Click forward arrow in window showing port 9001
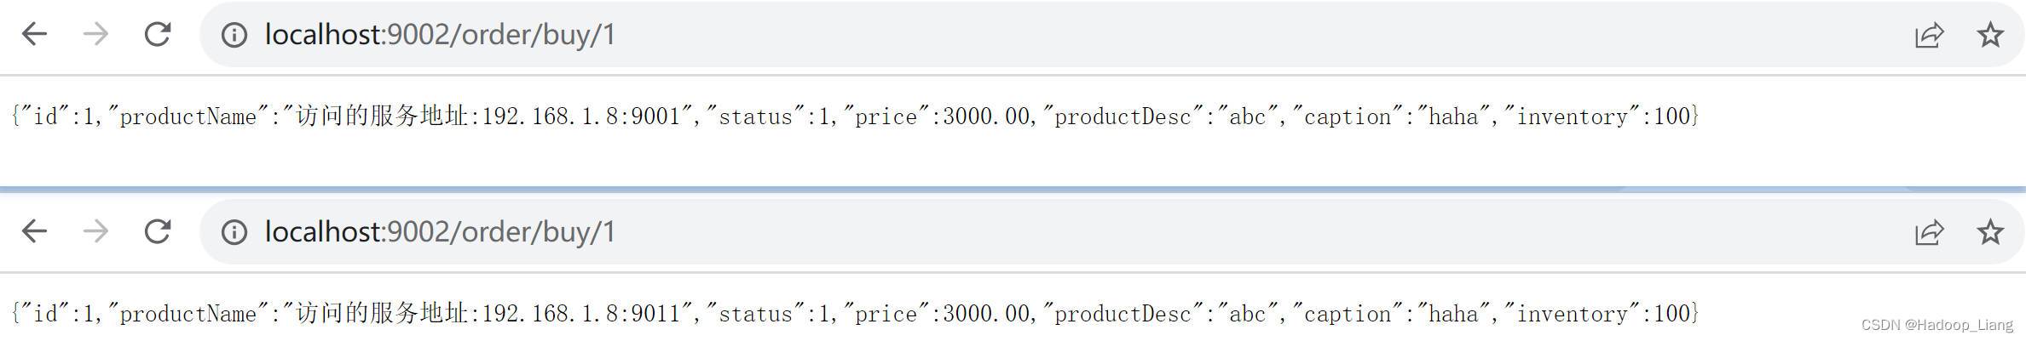 pos(95,34)
